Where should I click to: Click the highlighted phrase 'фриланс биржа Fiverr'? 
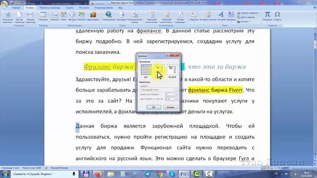[215, 90]
